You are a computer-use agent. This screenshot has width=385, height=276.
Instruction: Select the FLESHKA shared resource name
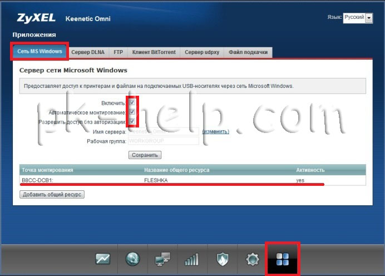point(156,180)
